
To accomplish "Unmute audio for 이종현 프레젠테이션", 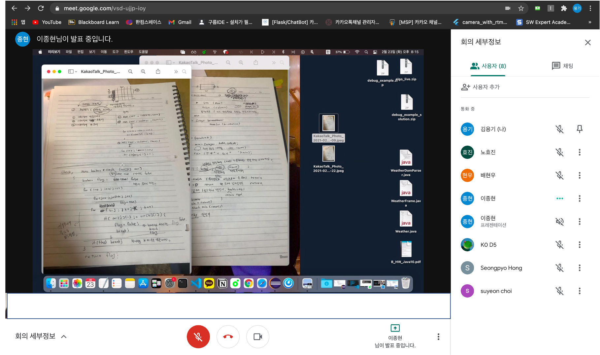I will coord(560,222).
